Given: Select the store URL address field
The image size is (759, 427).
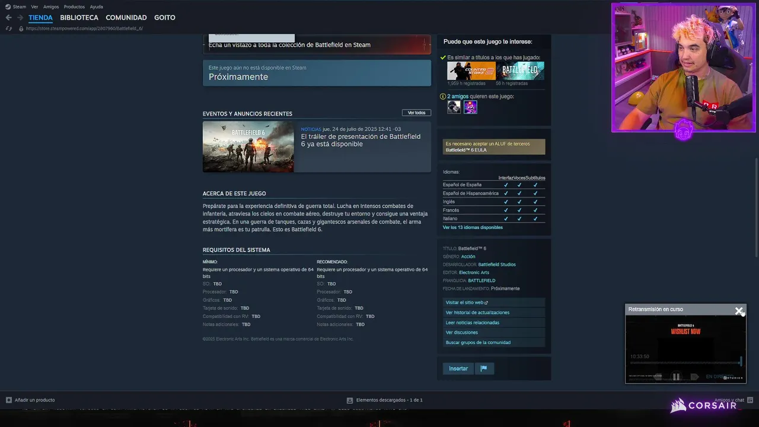Looking at the screenshot, I should point(84,28).
